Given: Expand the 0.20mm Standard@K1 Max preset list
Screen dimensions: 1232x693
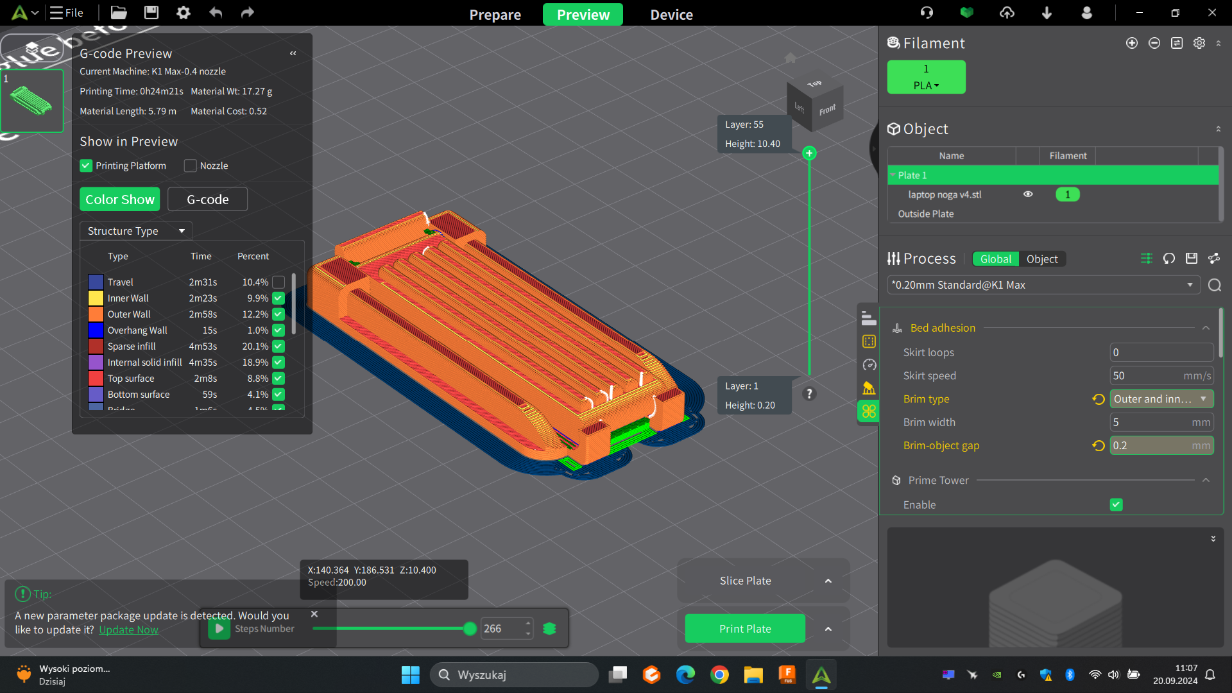Looking at the screenshot, I should pos(1043,285).
